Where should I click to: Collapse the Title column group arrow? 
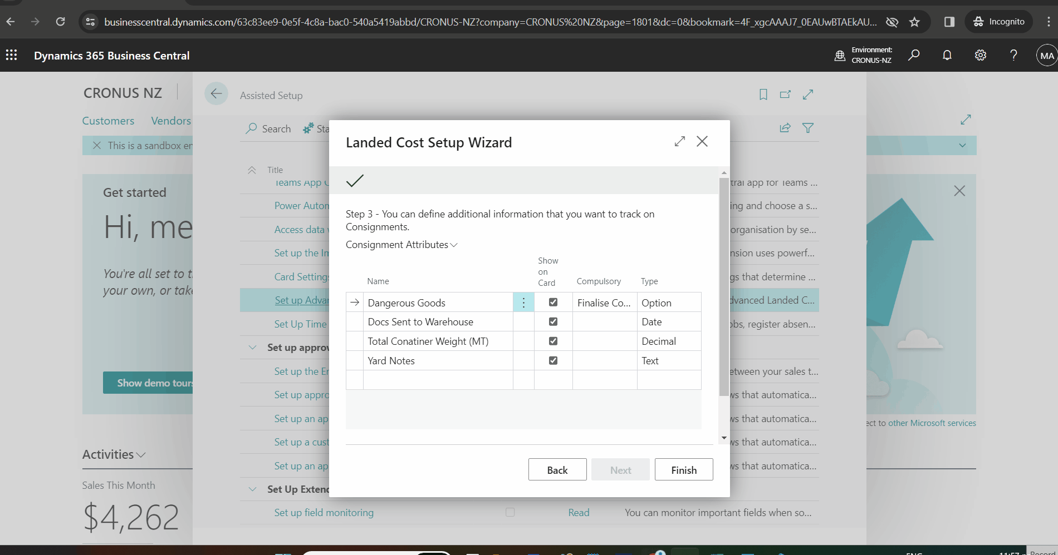point(252,170)
